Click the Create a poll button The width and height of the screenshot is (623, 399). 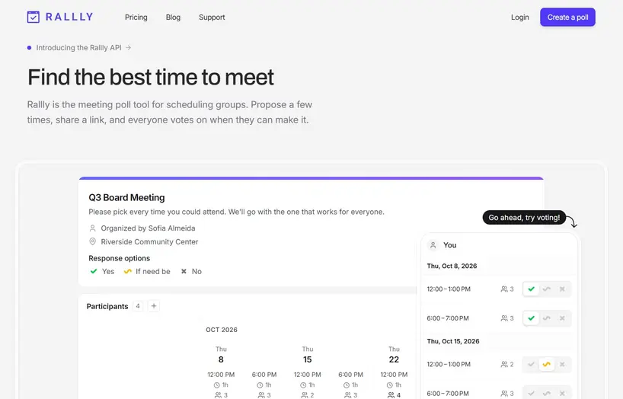(567, 17)
